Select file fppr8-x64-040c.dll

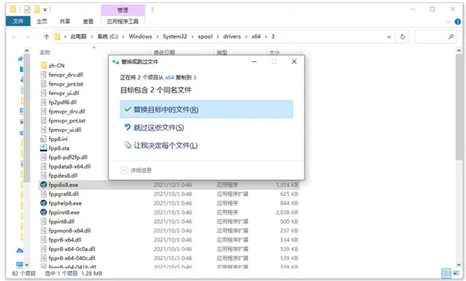point(72,259)
